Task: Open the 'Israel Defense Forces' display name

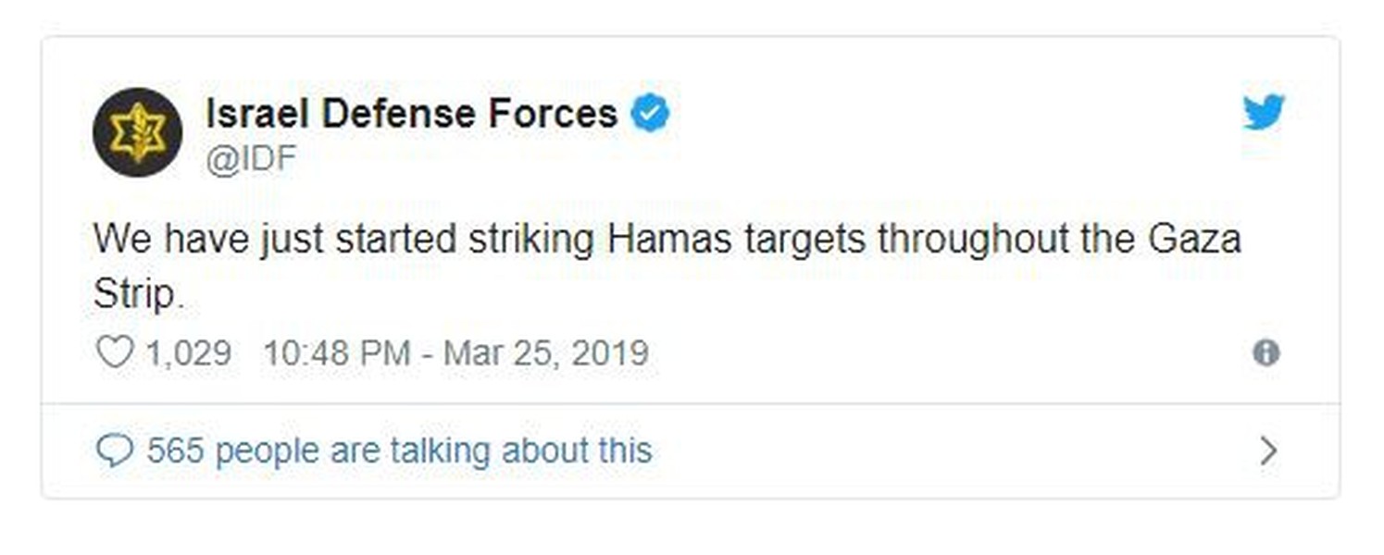Action: [411, 114]
